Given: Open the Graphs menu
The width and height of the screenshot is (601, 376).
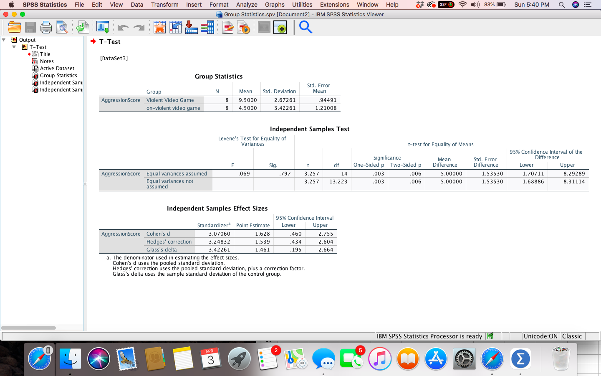Looking at the screenshot, I should click(x=275, y=5).
